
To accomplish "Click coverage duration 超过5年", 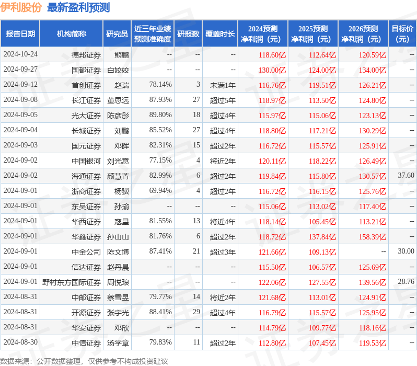I will click(x=223, y=100).
